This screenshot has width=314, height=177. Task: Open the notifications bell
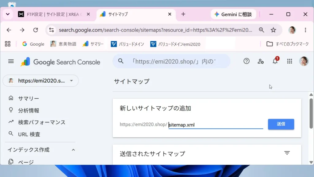pos(275,61)
